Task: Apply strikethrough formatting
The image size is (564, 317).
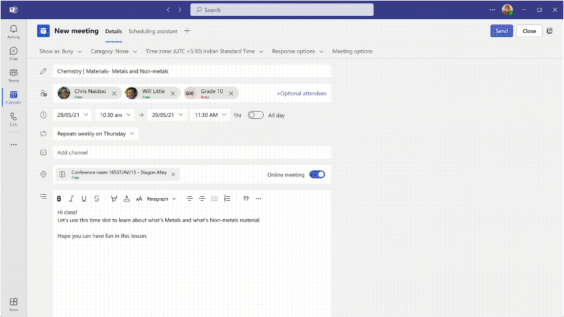Action: (x=97, y=198)
